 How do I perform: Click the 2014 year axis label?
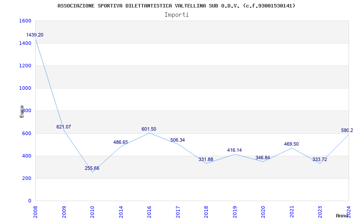(121, 212)
